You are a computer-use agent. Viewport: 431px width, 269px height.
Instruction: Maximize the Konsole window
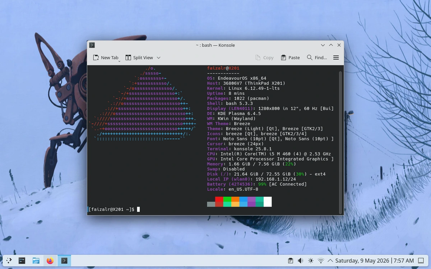pyautogui.click(x=331, y=45)
